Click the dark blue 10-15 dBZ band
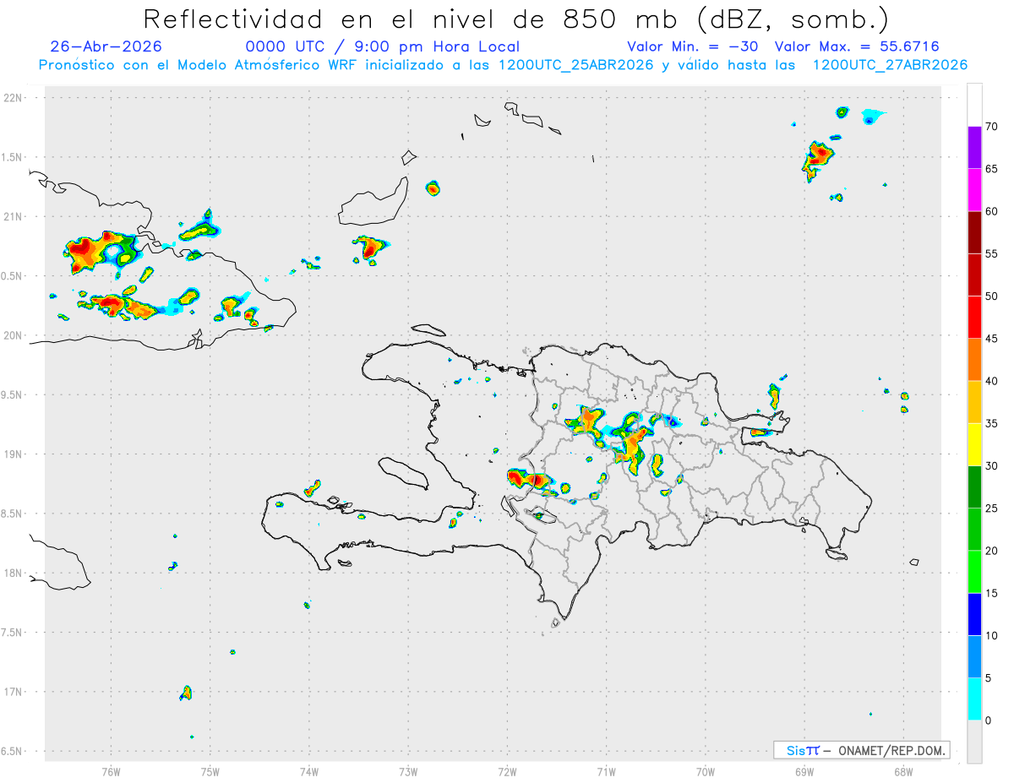Image resolution: width=1014 pixels, height=783 pixels. (x=974, y=614)
